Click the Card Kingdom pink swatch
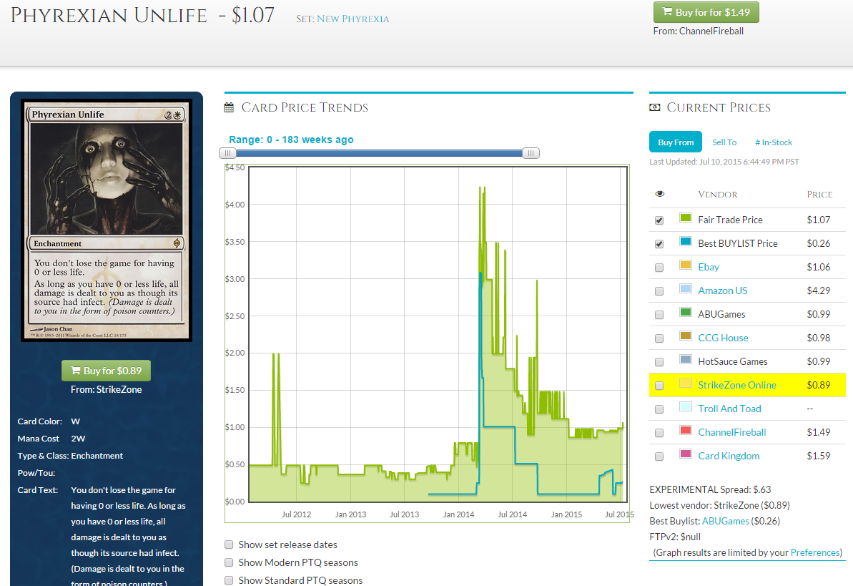 point(686,454)
